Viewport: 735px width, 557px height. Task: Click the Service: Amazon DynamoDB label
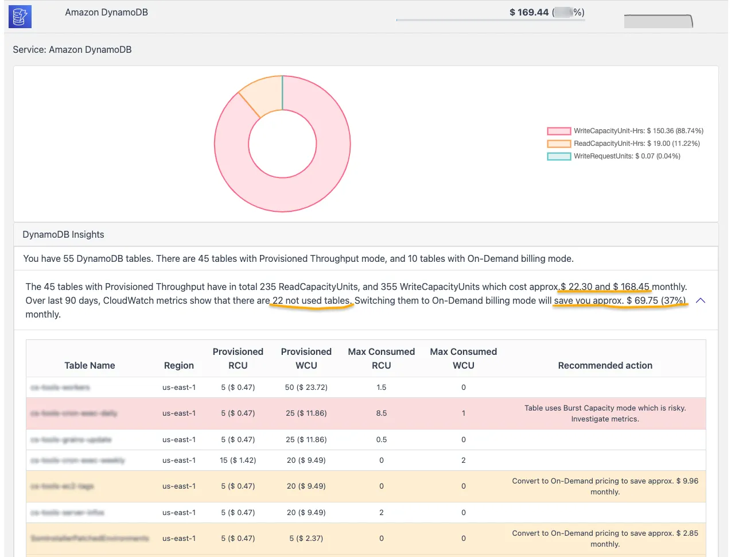pyautogui.click(x=72, y=49)
